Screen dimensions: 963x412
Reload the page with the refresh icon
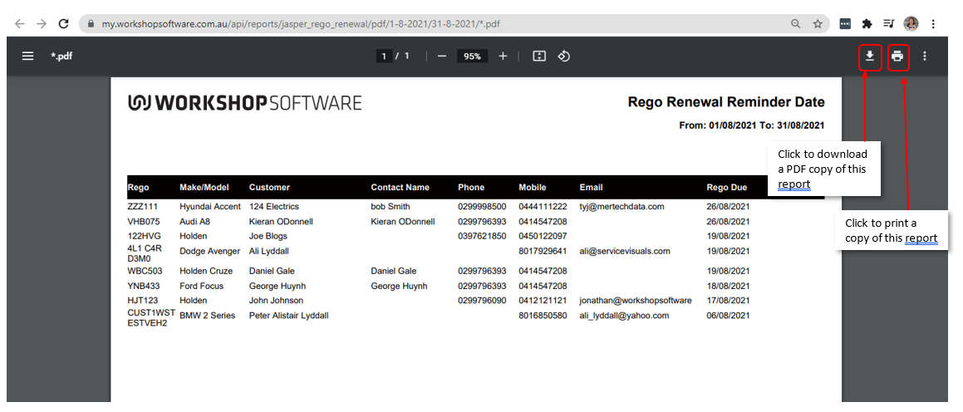click(63, 24)
